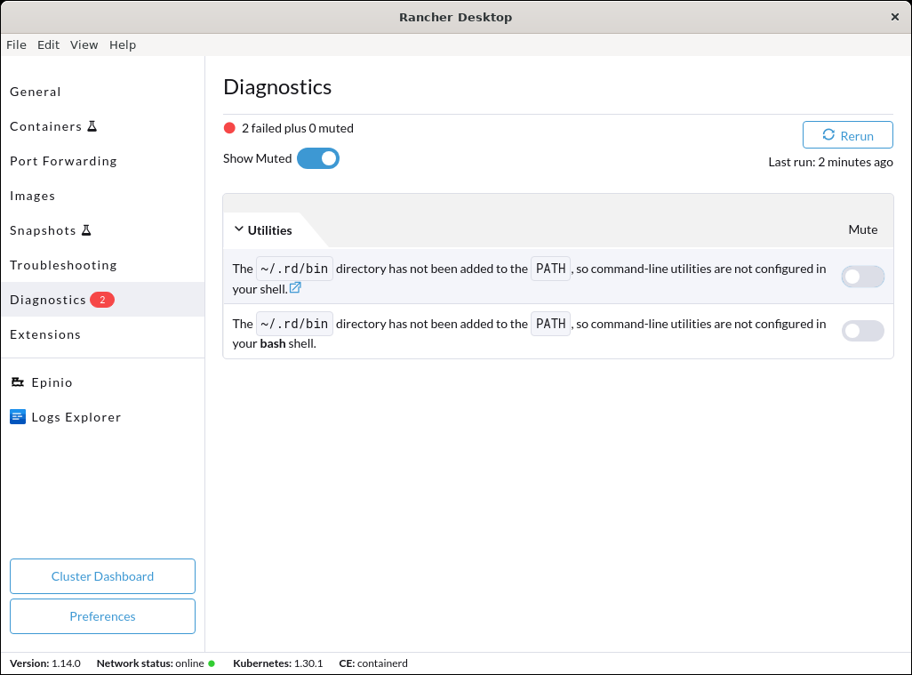The width and height of the screenshot is (912, 675).
Task: Mute the first PATH shell diagnostic
Action: pyautogui.click(x=863, y=277)
